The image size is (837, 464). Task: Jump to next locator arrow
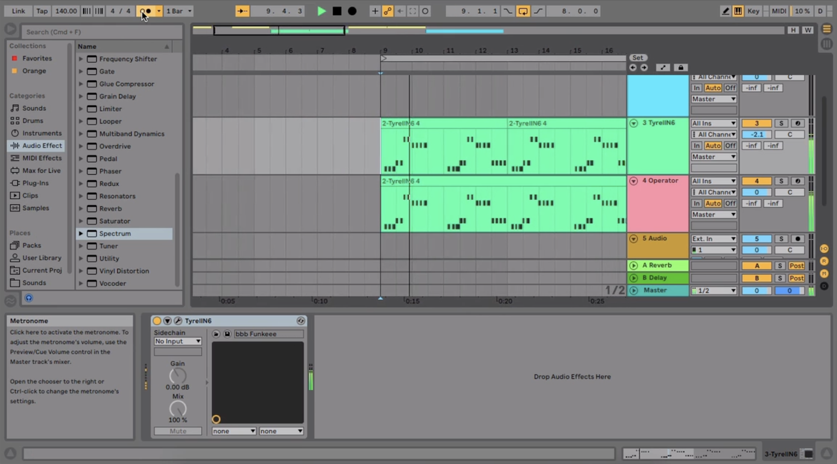644,68
